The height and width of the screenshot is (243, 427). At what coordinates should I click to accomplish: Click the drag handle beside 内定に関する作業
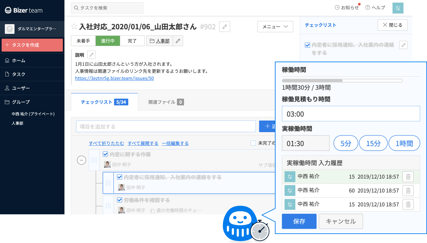tap(94, 160)
